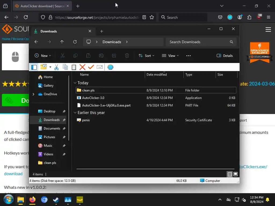This screenshot has width=275, height=206.
Task: Click the Copy icon in classic toolbar
Action: coord(65,67)
